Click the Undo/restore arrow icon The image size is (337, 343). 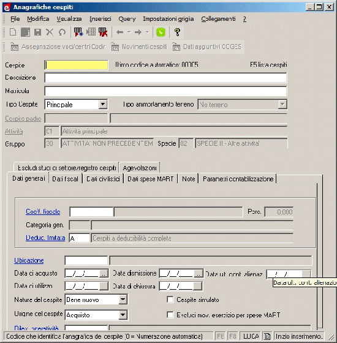point(62,32)
